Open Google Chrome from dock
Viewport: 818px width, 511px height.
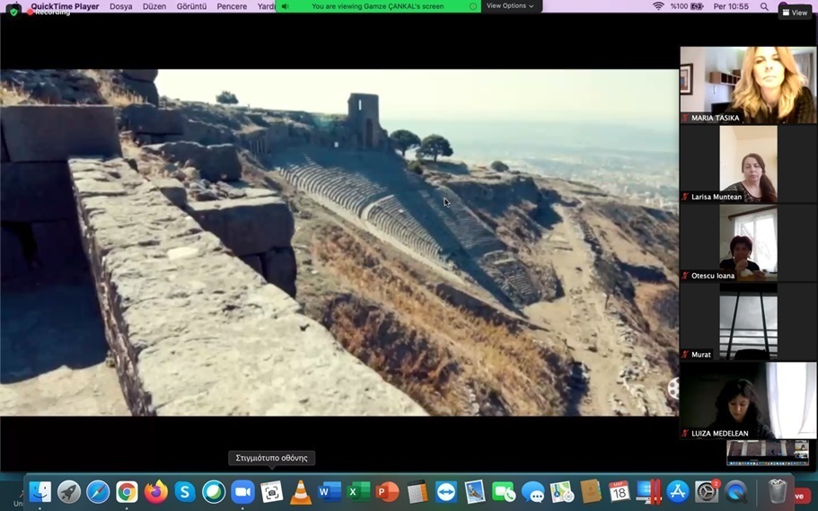pos(127,491)
